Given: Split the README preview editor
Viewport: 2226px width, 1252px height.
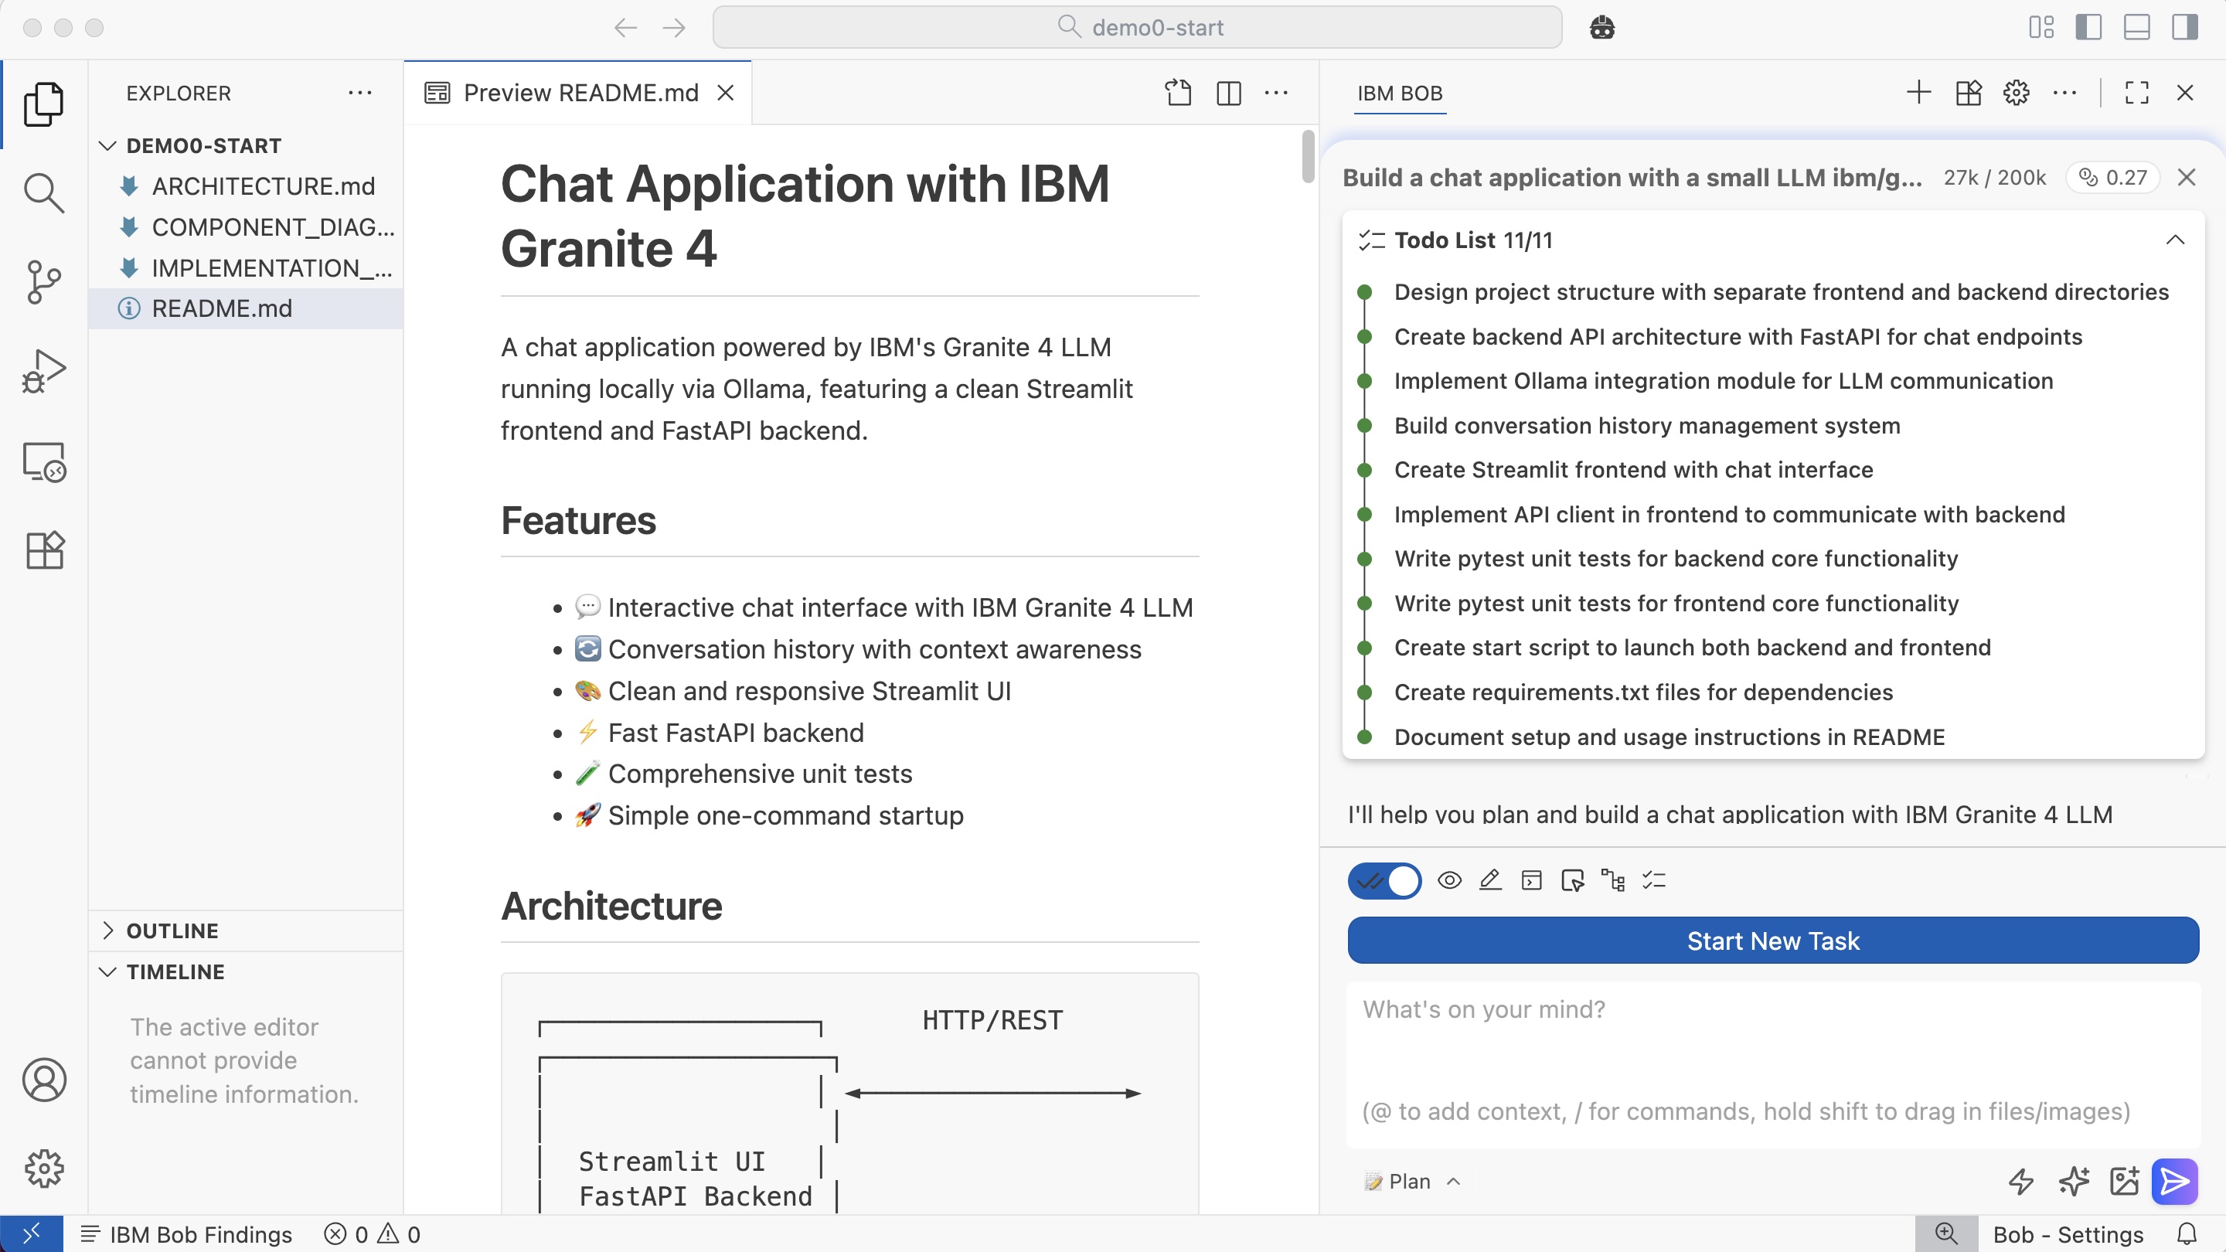Looking at the screenshot, I should (x=1228, y=93).
